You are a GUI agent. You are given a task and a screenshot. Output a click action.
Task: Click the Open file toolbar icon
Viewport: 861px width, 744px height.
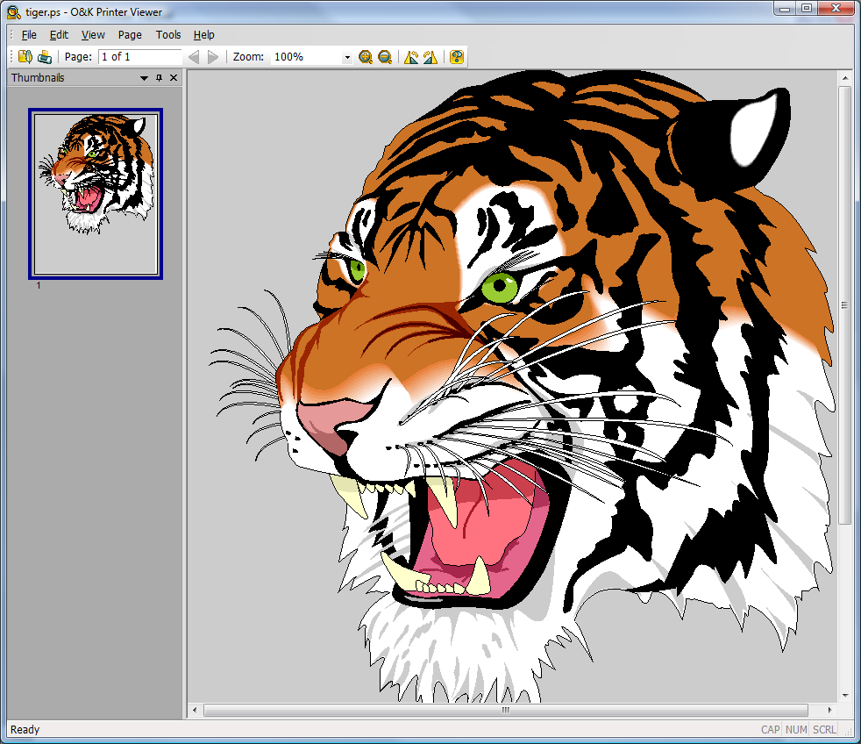(25, 57)
